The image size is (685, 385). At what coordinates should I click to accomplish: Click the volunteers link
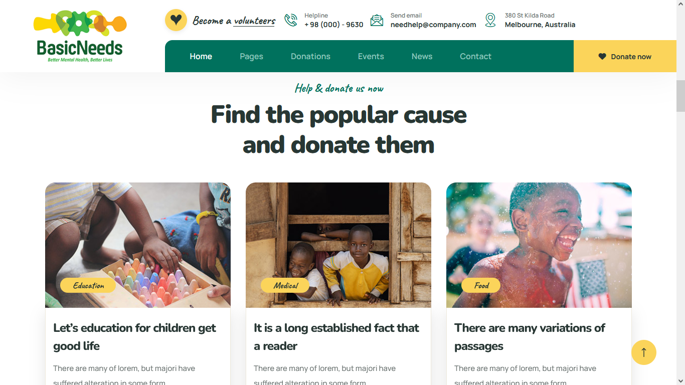click(254, 21)
